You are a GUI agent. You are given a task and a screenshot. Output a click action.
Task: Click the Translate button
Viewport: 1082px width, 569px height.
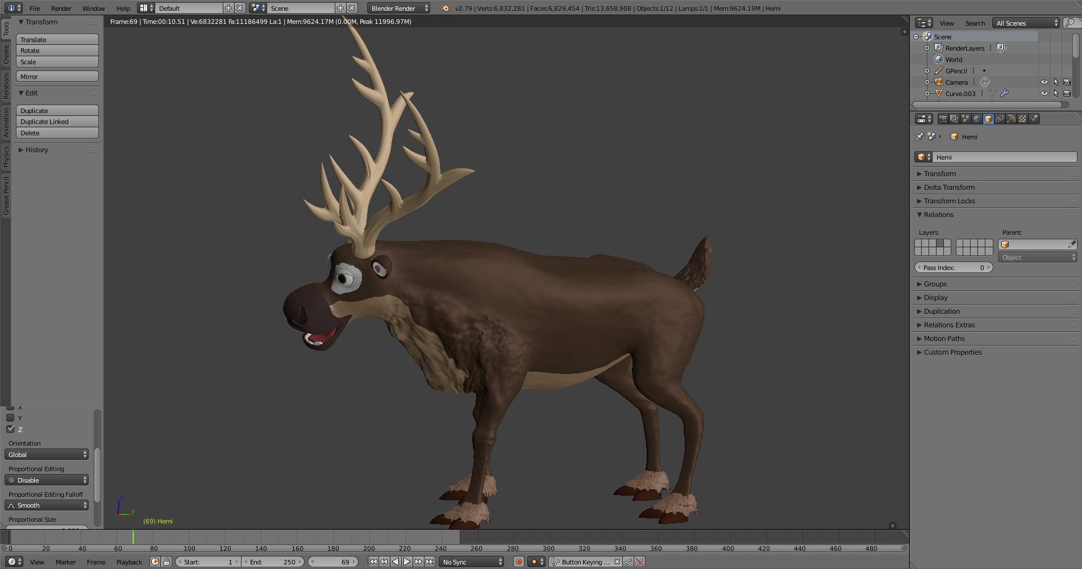pos(57,39)
